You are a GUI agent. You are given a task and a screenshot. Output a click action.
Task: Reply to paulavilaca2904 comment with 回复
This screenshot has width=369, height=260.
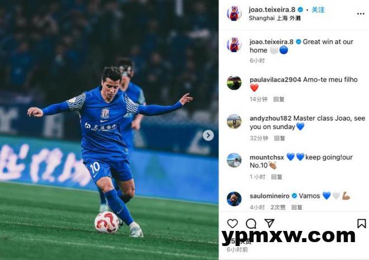pyautogui.click(x=279, y=100)
